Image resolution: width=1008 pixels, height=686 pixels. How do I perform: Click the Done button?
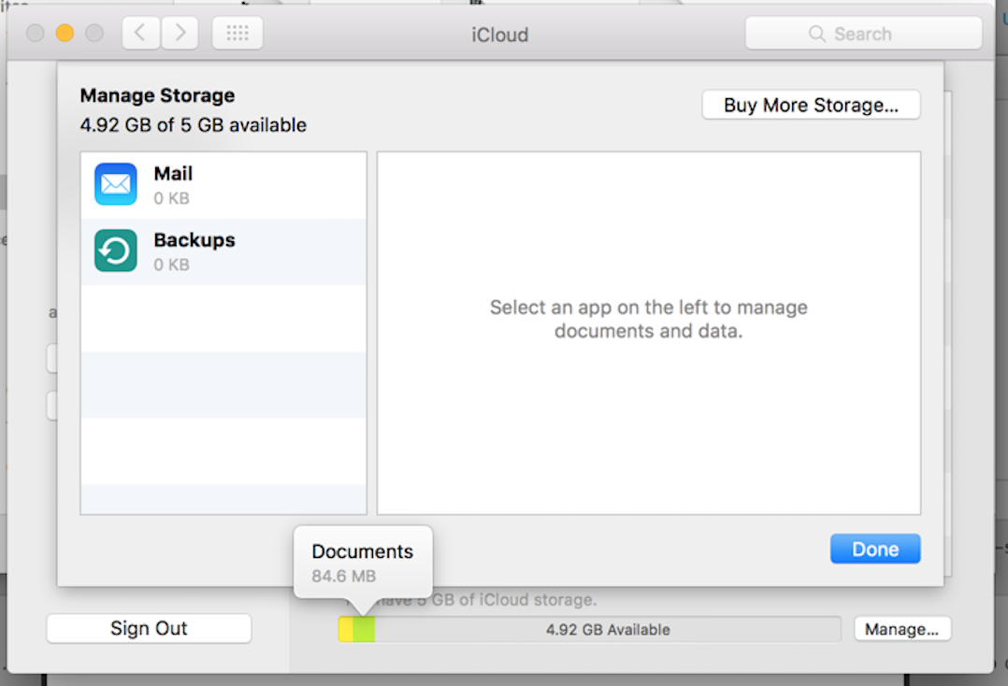(x=875, y=549)
